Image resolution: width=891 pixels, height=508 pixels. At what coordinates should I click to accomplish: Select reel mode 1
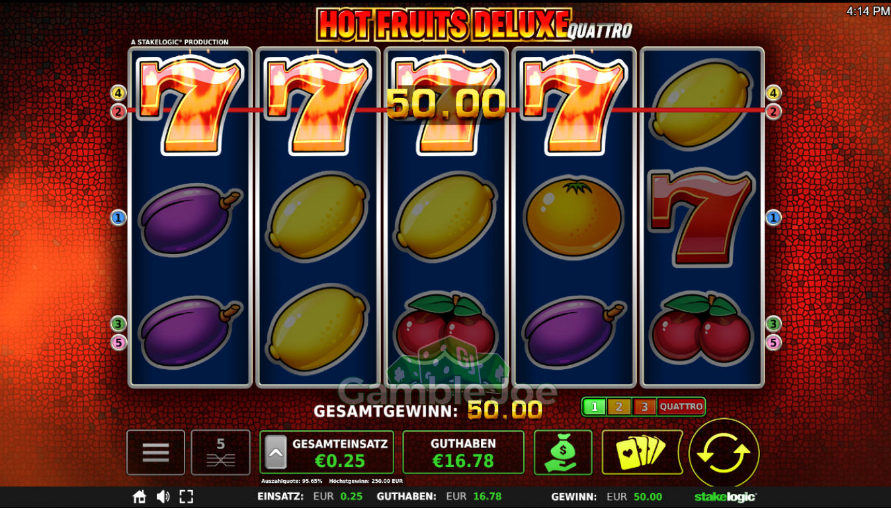coord(594,407)
